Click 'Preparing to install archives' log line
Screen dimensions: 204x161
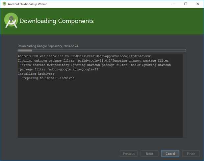point(48,78)
